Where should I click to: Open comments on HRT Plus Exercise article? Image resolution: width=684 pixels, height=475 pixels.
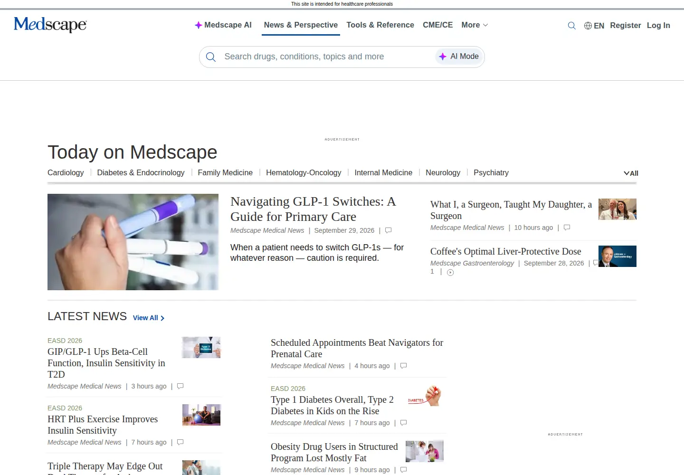click(180, 442)
